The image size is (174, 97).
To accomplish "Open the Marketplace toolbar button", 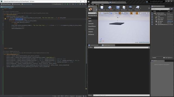I will click(x=124, y=8).
